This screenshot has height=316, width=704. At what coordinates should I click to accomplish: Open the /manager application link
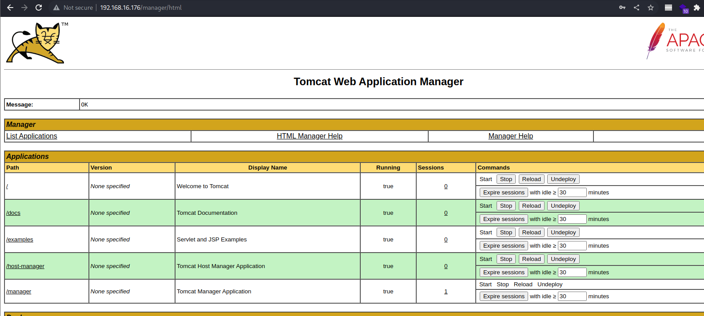(x=19, y=292)
